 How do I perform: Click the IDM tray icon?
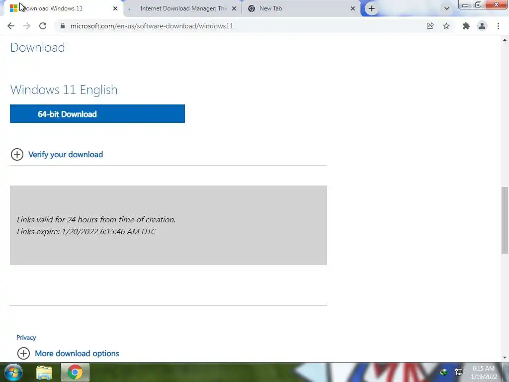(443, 372)
